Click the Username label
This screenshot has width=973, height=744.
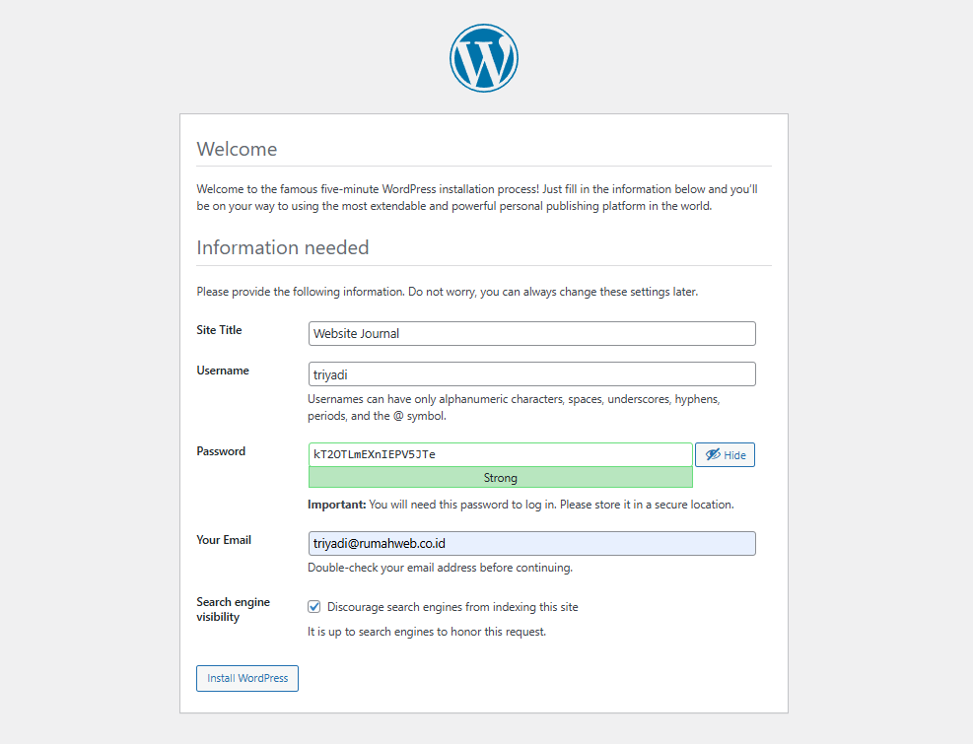click(223, 371)
